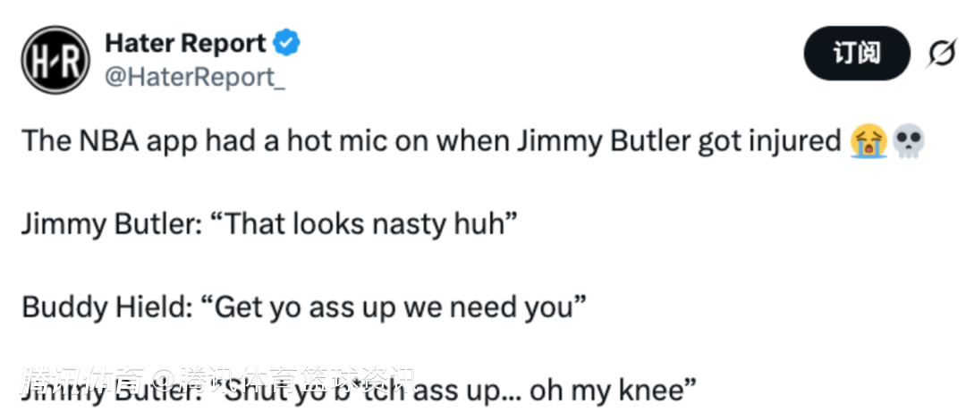Click the Hater Report profile avatar
966x412 pixels.
click(55, 60)
